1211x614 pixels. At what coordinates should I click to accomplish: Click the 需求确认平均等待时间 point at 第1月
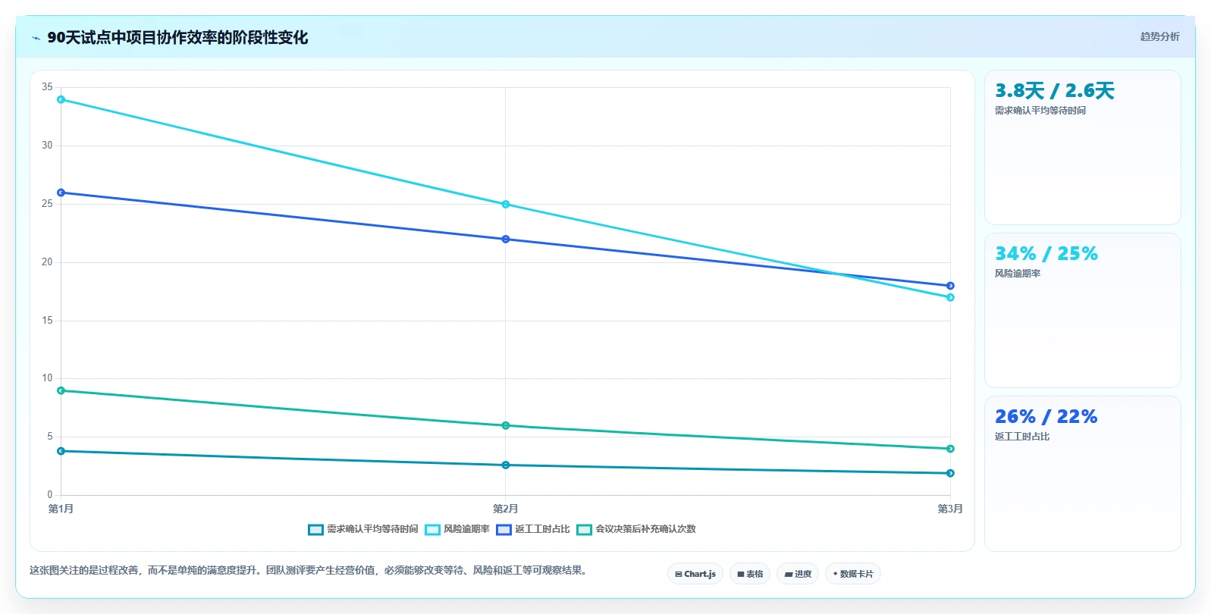pyautogui.click(x=61, y=451)
